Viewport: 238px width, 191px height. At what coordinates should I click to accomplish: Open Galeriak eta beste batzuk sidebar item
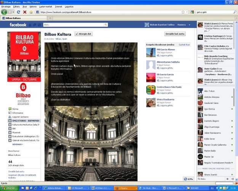tap(24, 140)
